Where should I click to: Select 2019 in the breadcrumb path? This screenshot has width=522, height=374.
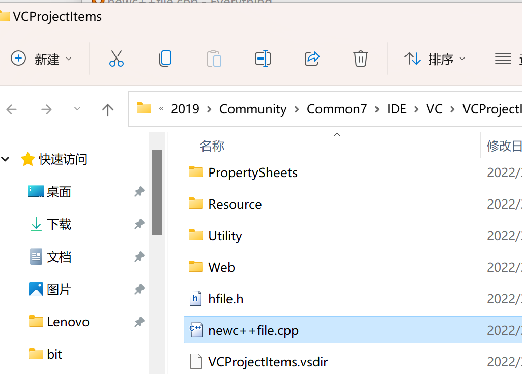[x=185, y=109]
